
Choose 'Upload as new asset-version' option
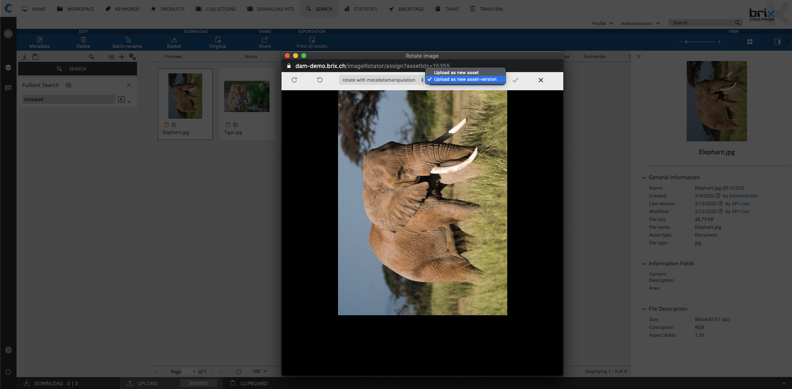465,79
